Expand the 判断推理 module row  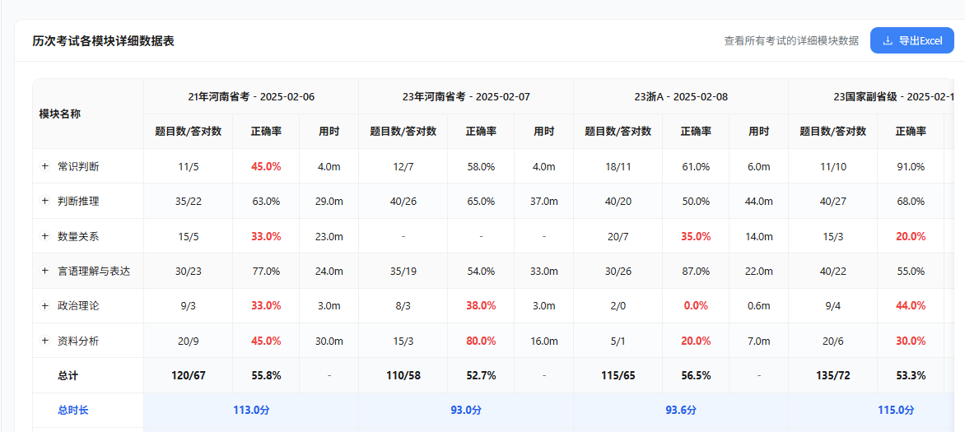(45, 201)
